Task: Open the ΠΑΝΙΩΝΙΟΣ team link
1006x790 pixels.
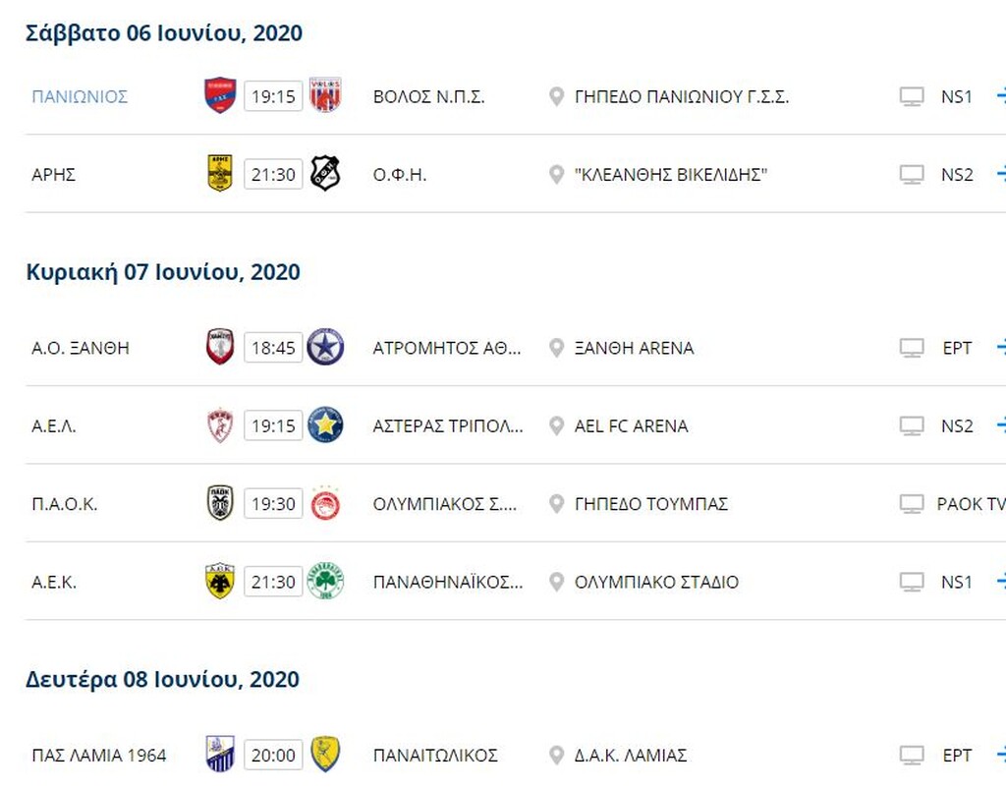Action: click(80, 96)
